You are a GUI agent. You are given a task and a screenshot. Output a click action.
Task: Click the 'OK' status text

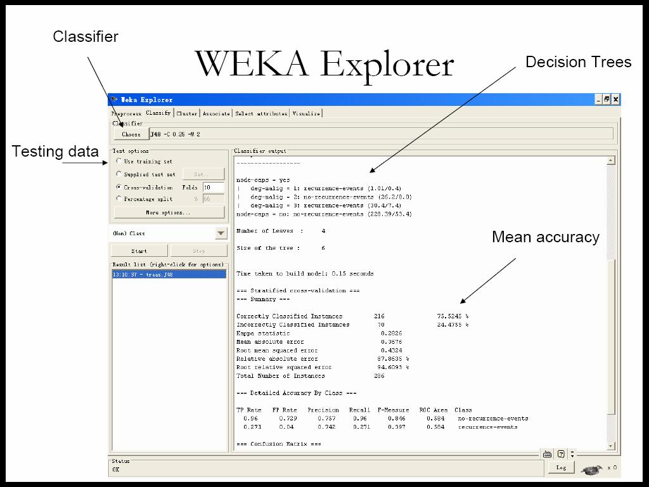[116, 470]
